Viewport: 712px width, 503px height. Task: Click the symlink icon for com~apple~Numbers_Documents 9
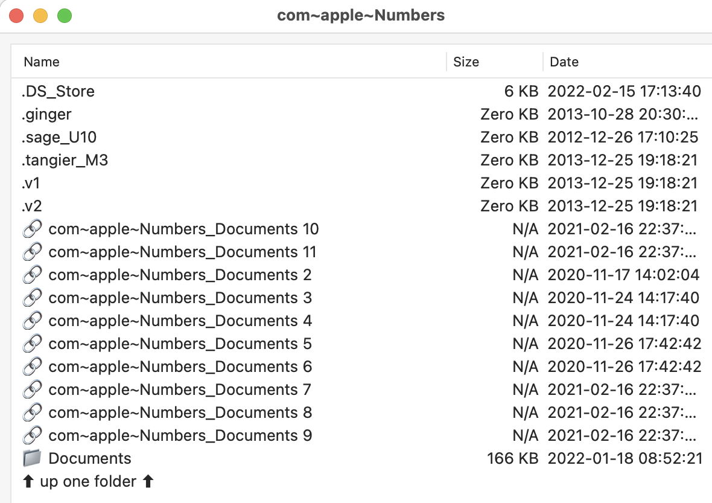coord(32,435)
